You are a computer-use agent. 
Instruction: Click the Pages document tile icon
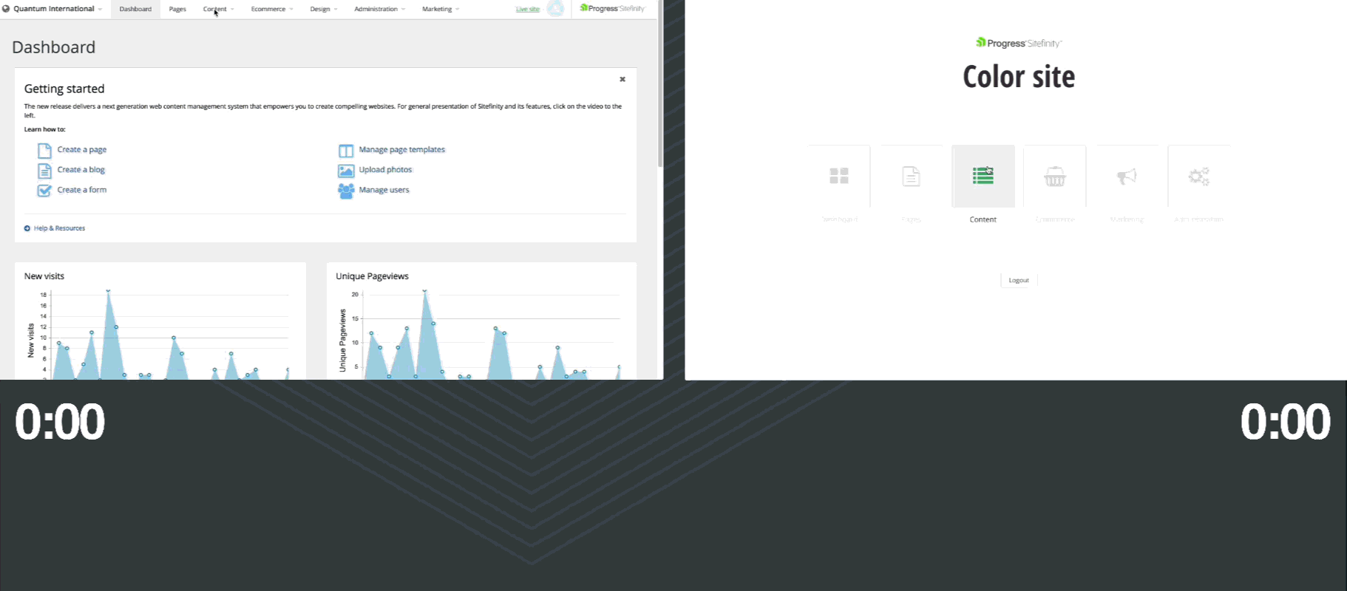coord(911,176)
